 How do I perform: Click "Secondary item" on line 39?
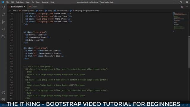[38, 37]
